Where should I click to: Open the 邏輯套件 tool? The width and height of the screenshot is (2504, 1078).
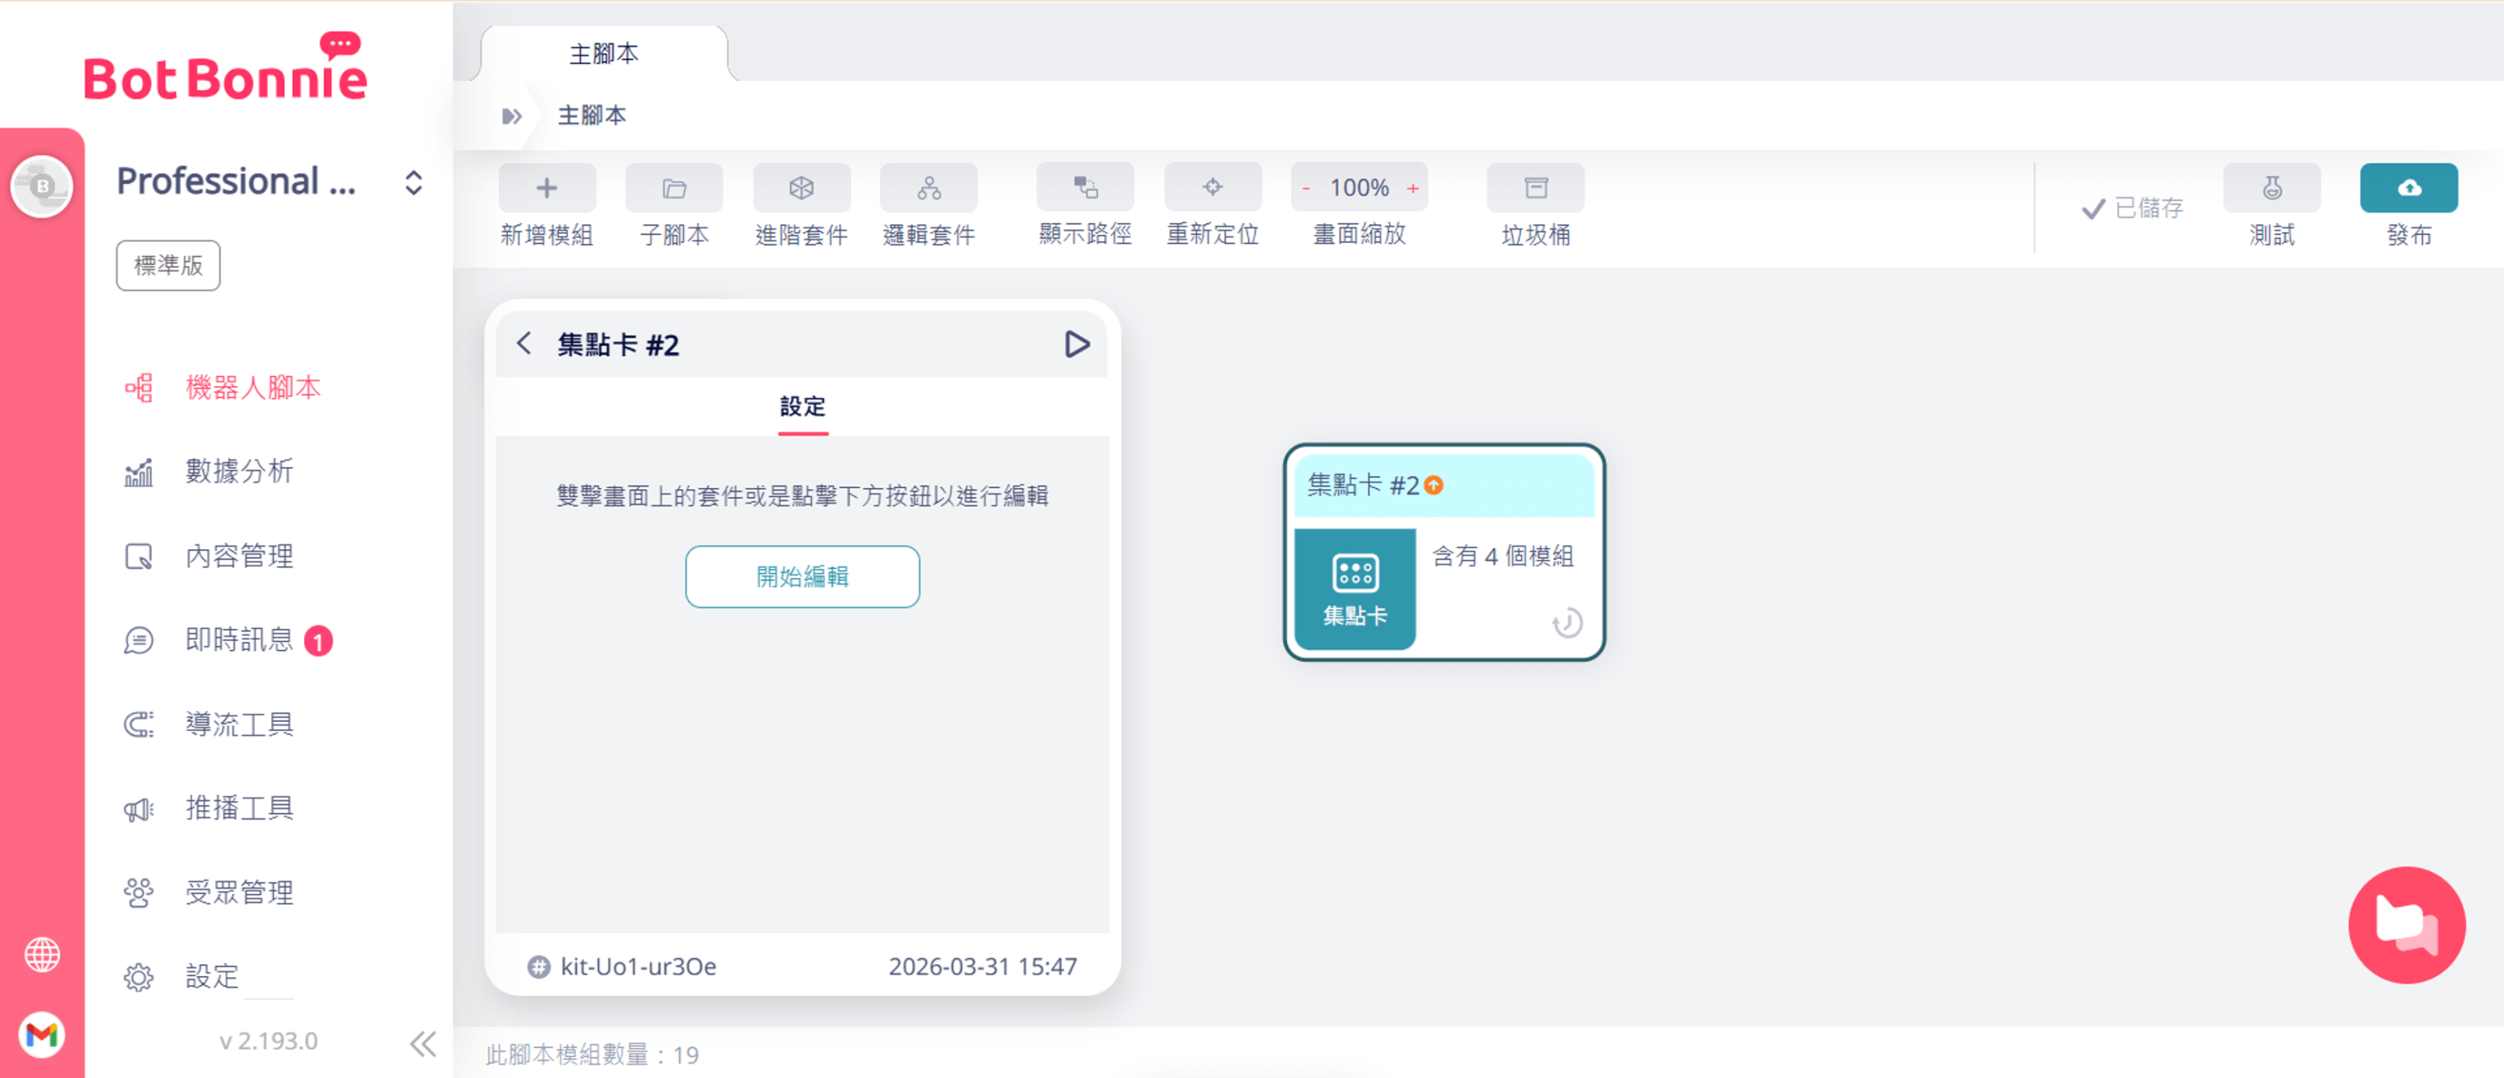[928, 187]
